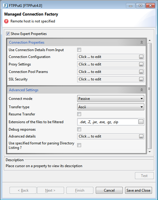
Task: Click the FTPPut1 title bar app icon
Action: click(x=5, y=6)
